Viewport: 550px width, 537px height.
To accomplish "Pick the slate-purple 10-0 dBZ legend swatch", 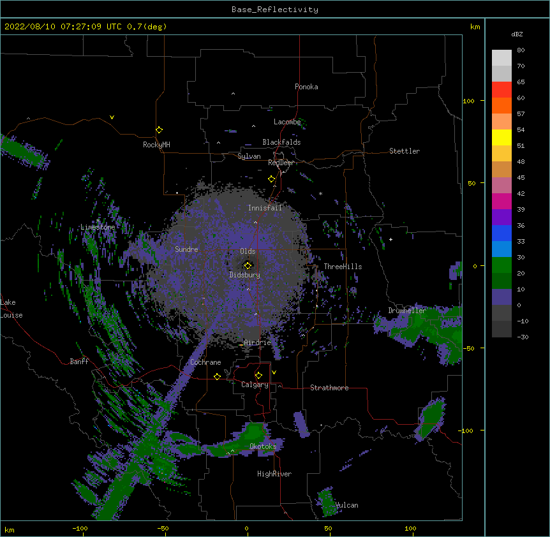I will [502, 297].
